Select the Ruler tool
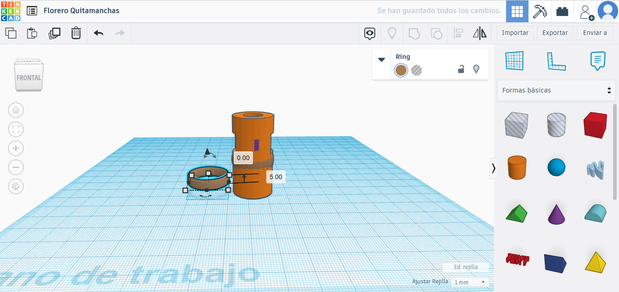 (x=556, y=61)
